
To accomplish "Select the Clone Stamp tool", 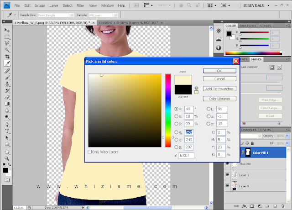I will tap(7, 84).
